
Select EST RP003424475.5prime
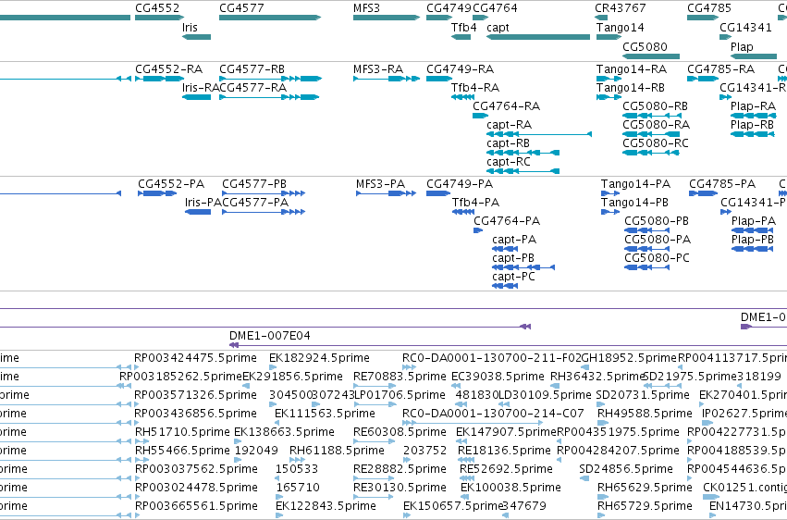195,358
